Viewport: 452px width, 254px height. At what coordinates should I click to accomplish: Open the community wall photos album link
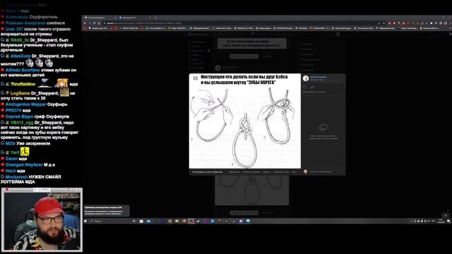point(207,172)
